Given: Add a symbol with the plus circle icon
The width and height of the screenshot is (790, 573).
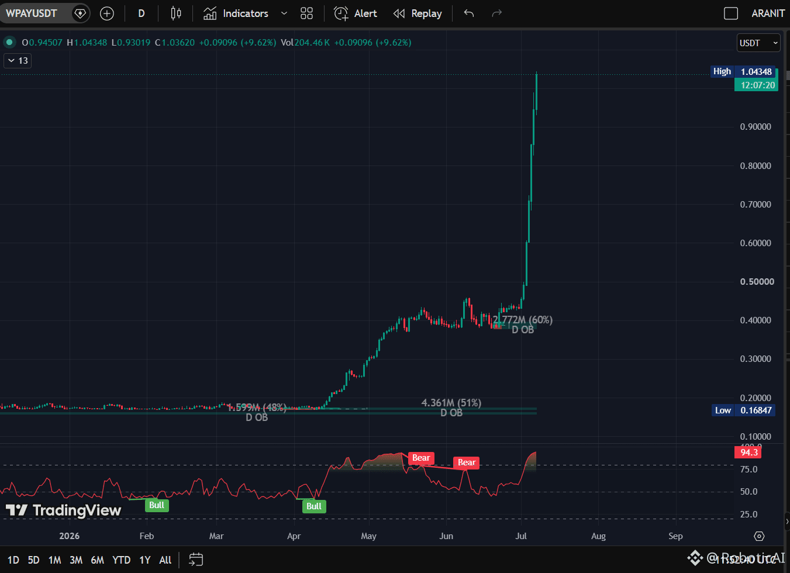Looking at the screenshot, I should (107, 13).
